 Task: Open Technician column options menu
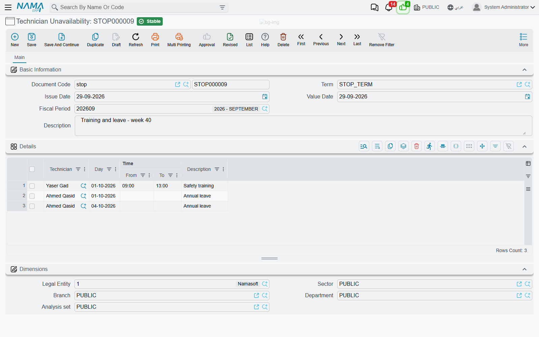pos(85,169)
